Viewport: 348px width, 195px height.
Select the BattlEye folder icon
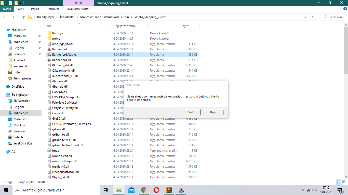(x=49, y=33)
